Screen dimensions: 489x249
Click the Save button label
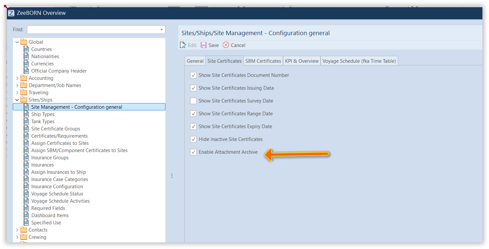214,45
